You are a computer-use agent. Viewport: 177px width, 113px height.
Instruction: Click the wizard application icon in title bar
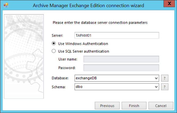click(6, 5)
